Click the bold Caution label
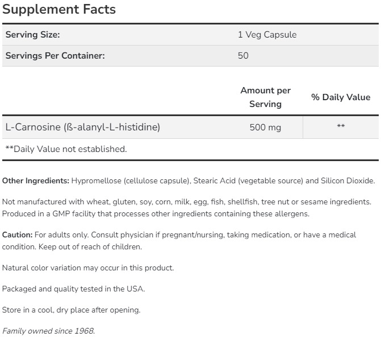 click(17, 235)
